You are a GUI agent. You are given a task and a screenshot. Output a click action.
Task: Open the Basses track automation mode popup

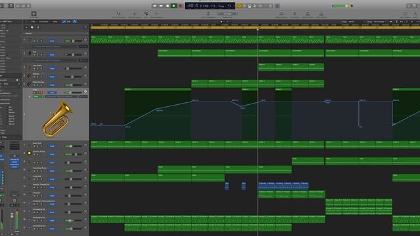click(52, 77)
